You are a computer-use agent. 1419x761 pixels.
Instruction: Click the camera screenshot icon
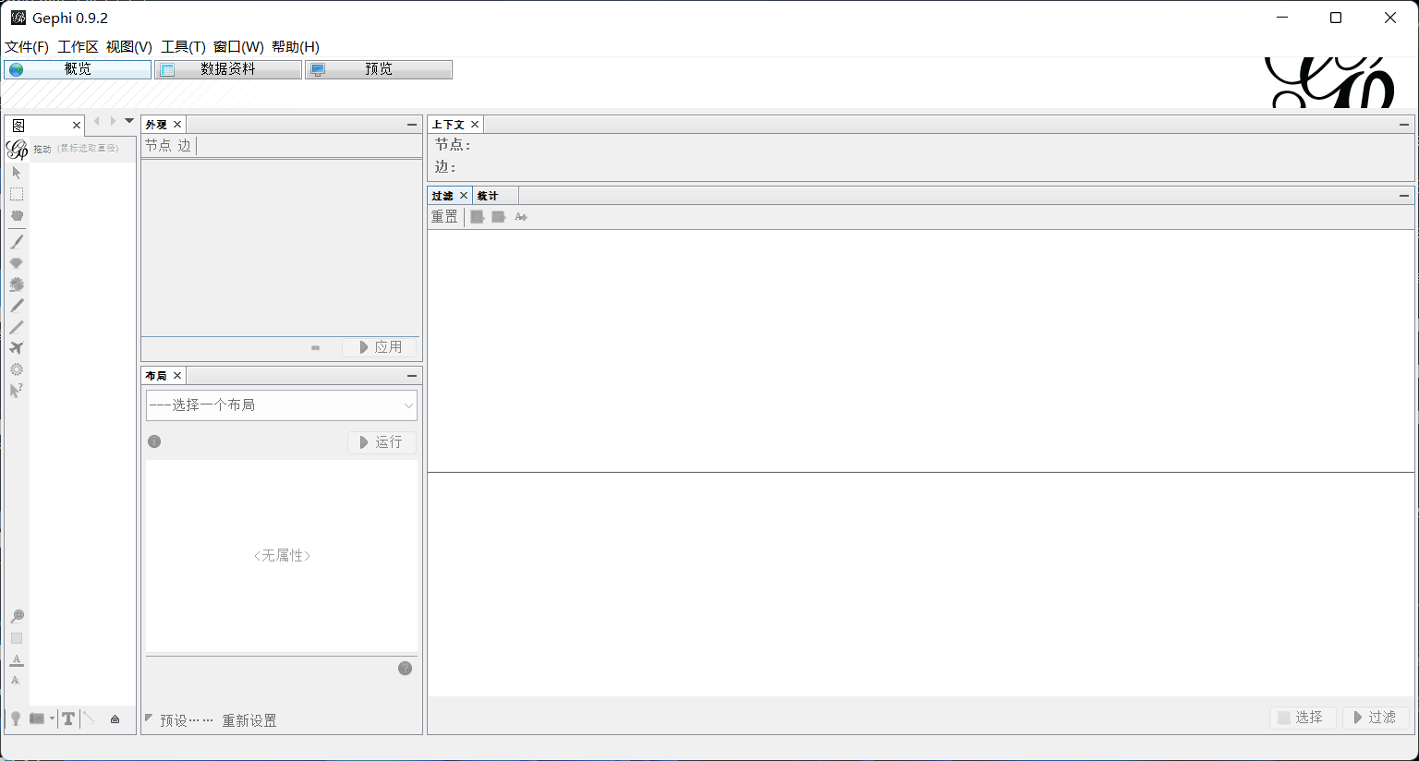point(37,719)
